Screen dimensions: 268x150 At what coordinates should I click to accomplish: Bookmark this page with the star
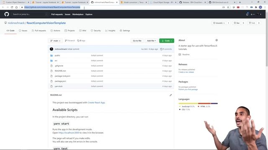click(x=228, y=7)
